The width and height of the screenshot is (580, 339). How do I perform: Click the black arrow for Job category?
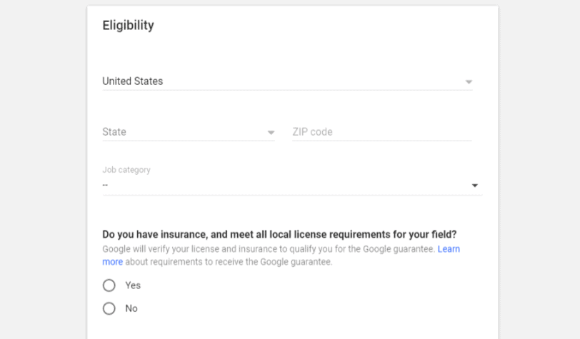click(x=474, y=186)
